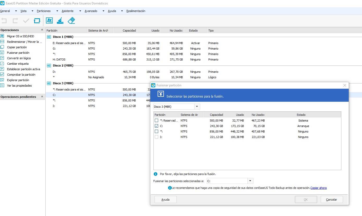This screenshot has width=362, height=216.
Task: Expand the arrow next to General menu
Action: click(16, 11)
